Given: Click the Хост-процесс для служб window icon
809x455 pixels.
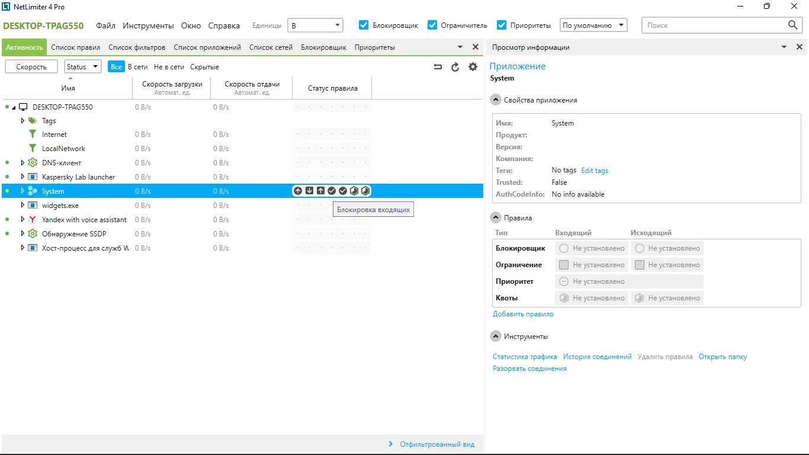Looking at the screenshot, I should coord(33,248).
